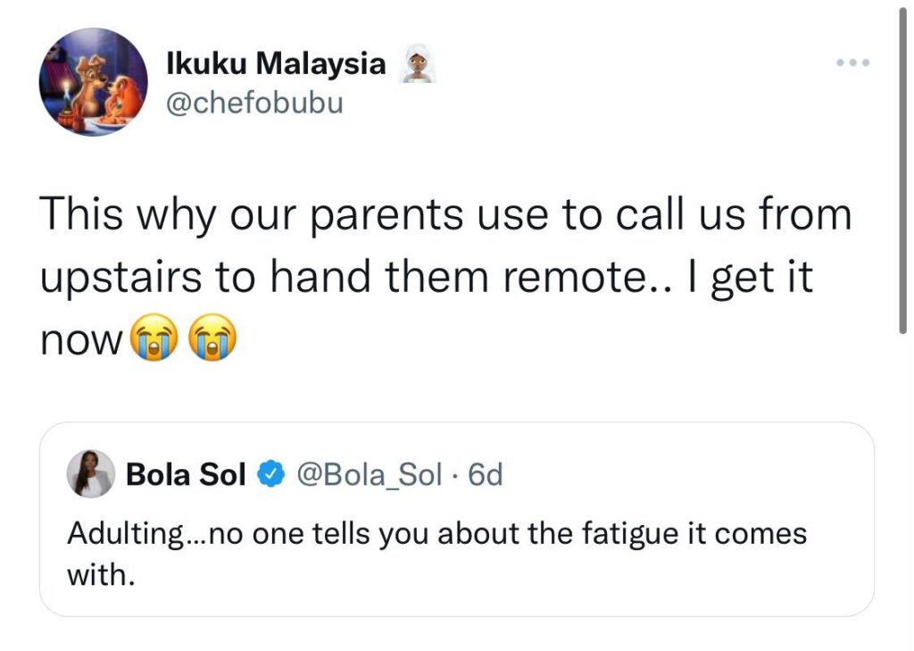The height and width of the screenshot is (651, 914).
Task: Click the 6d timestamp on quoted tweet
Action: (486, 476)
